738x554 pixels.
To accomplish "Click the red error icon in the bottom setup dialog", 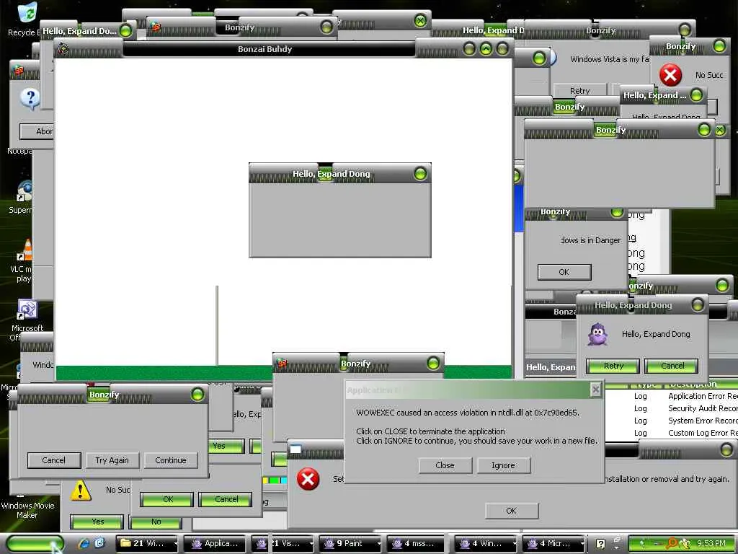I will click(308, 479).
